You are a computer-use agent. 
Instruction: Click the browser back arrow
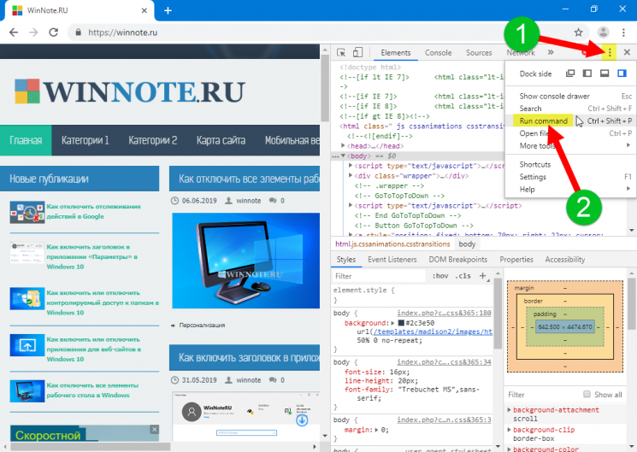tap(14, 32)
